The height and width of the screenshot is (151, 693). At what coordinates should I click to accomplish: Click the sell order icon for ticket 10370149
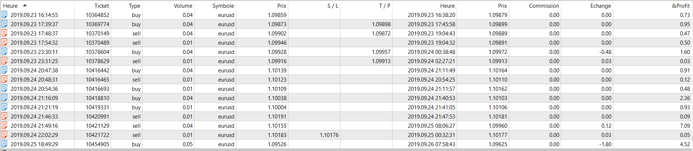(x=4, y=33)
